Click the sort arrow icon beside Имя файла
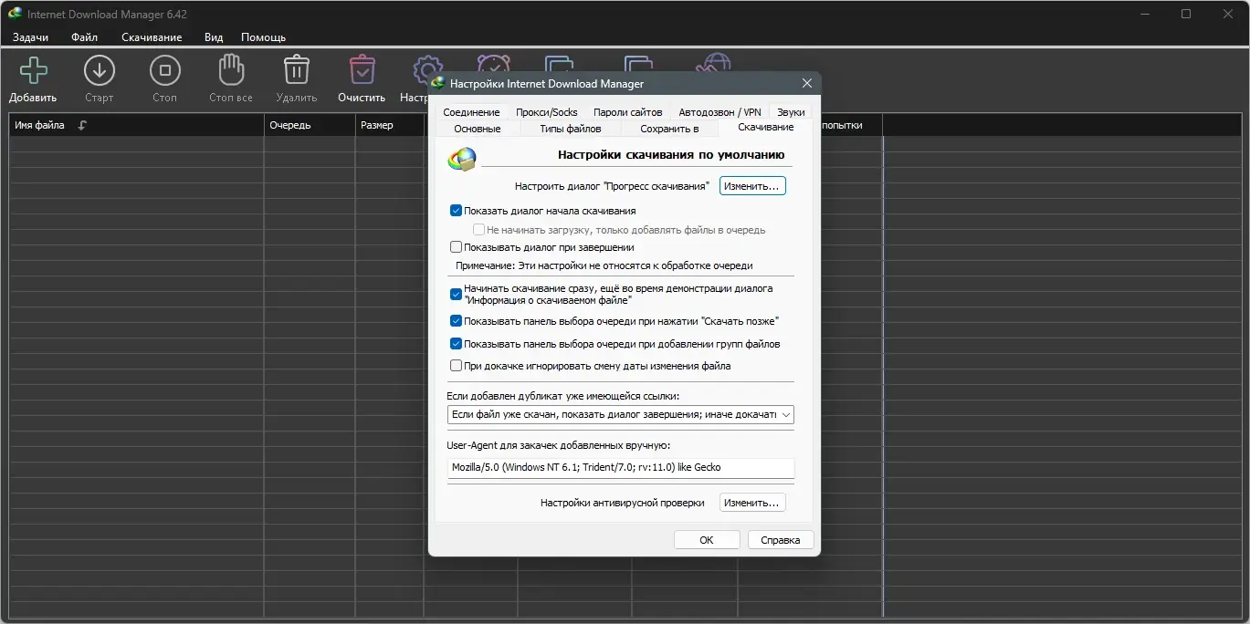 click(x=82, y=126)
